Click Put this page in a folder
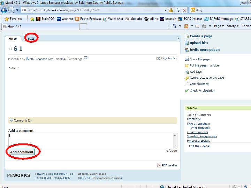Screen dimensions: 251x188 tap(202, 65)
